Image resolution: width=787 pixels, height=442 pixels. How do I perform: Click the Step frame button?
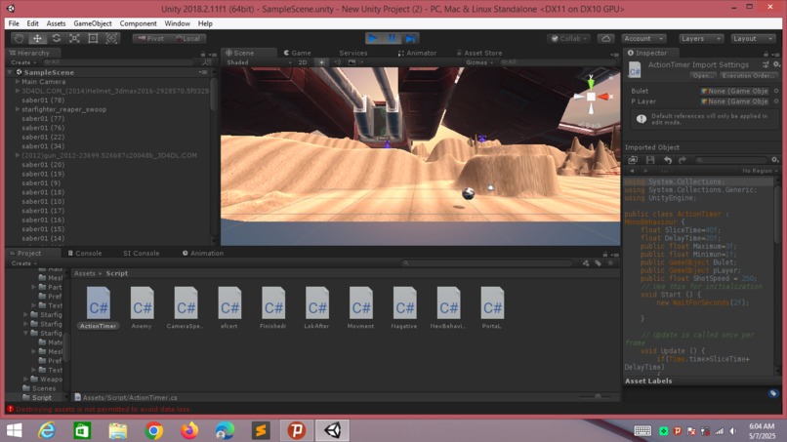pos(410,38)
